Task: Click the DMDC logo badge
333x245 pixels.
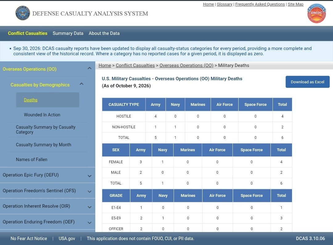Action: [316, 13]
